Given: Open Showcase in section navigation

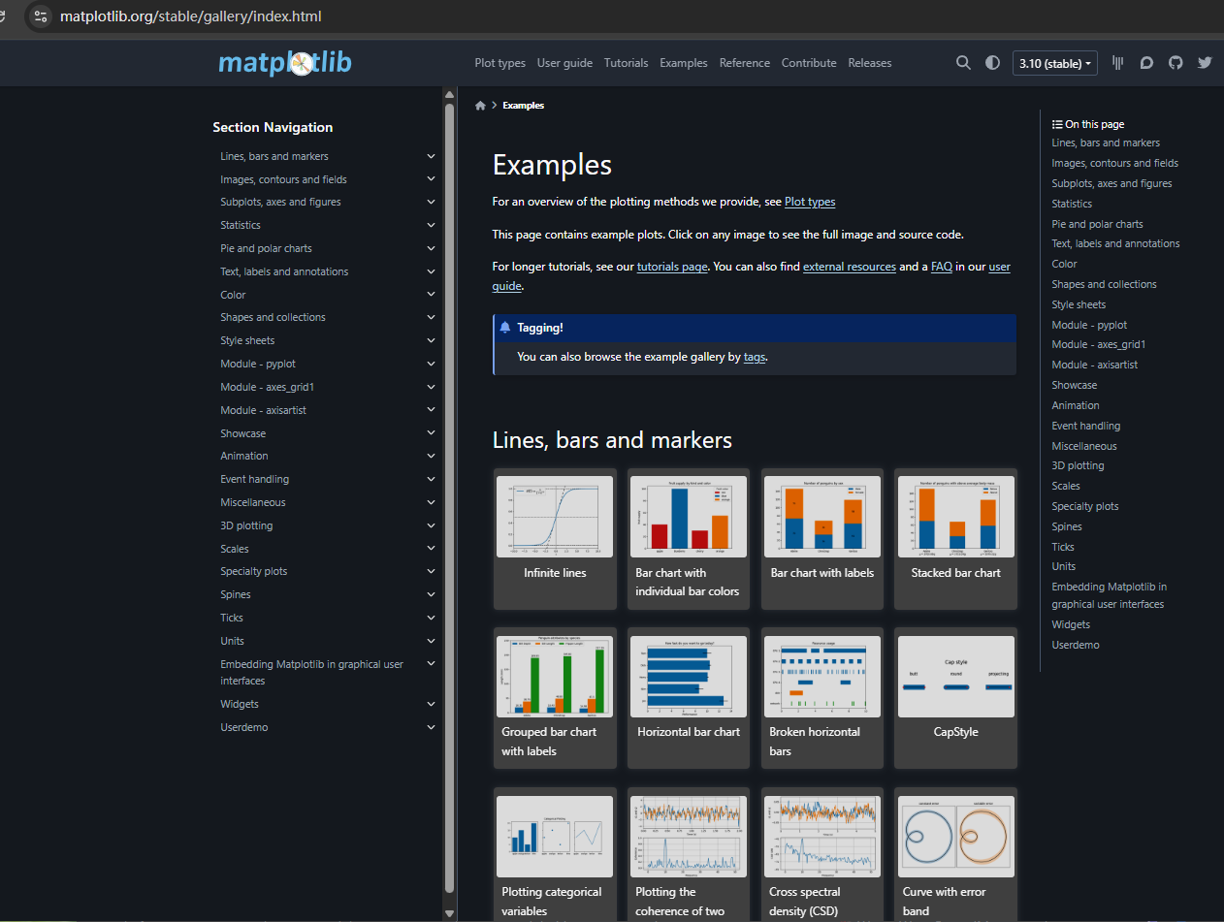Looking at the screenshot, I should [x=242, y=433].
